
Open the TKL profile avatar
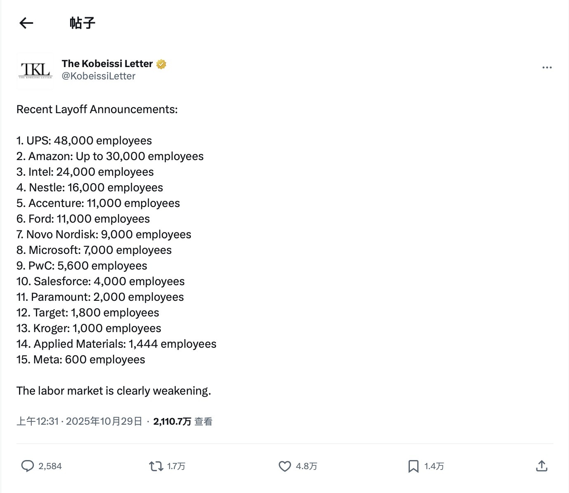(35, 70)
